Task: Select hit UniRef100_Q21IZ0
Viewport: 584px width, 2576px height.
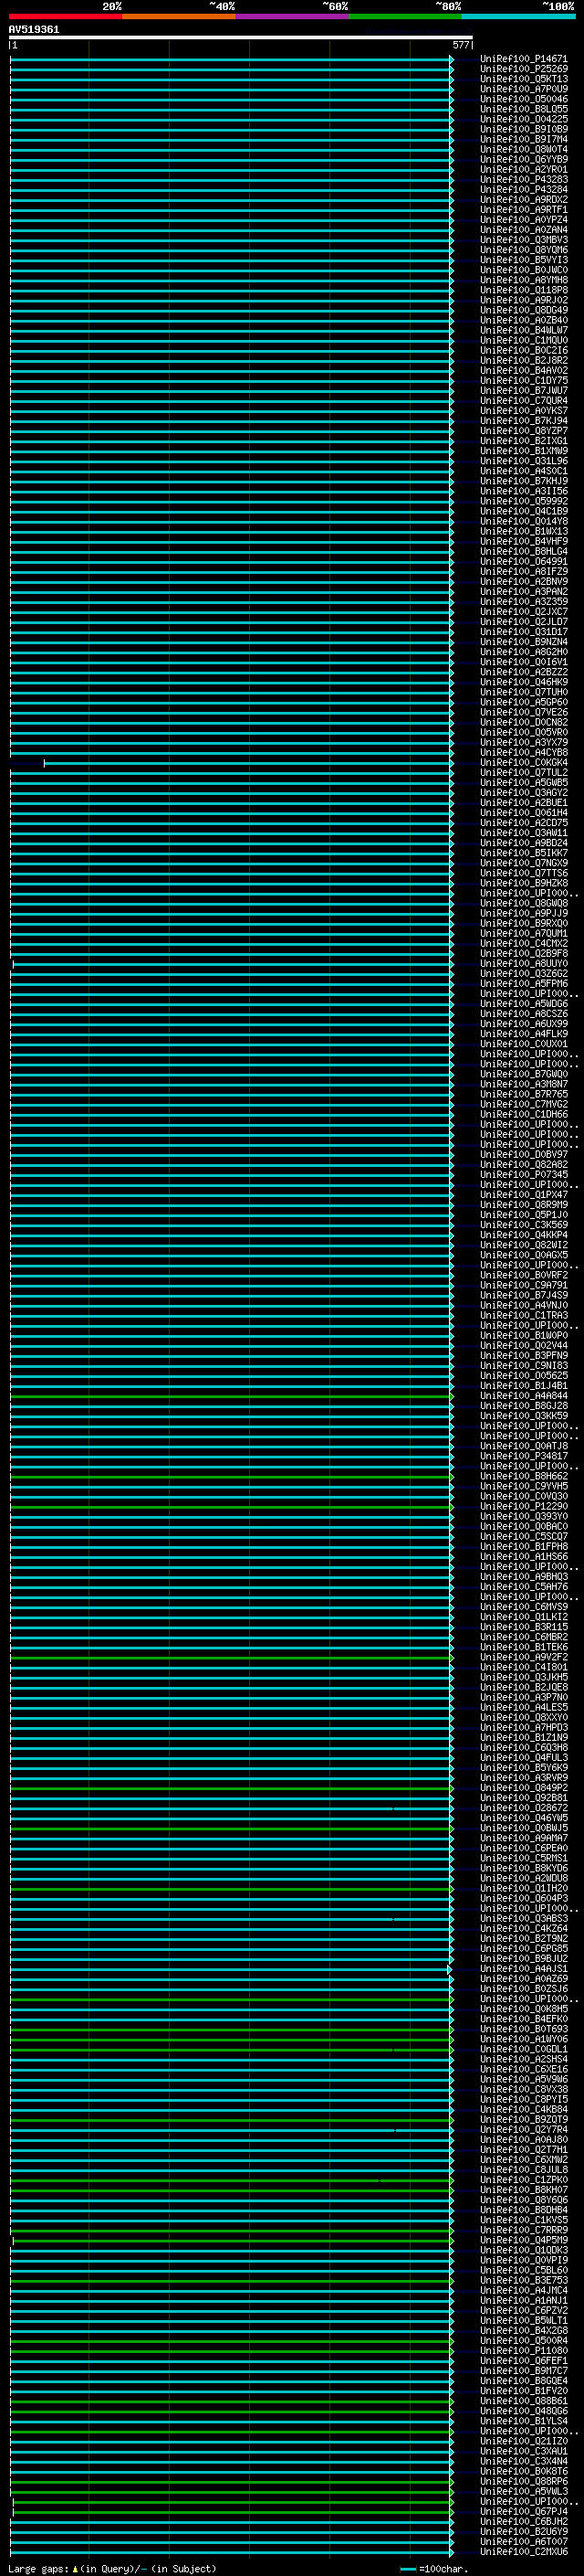Action: (x=523, y=2441)
